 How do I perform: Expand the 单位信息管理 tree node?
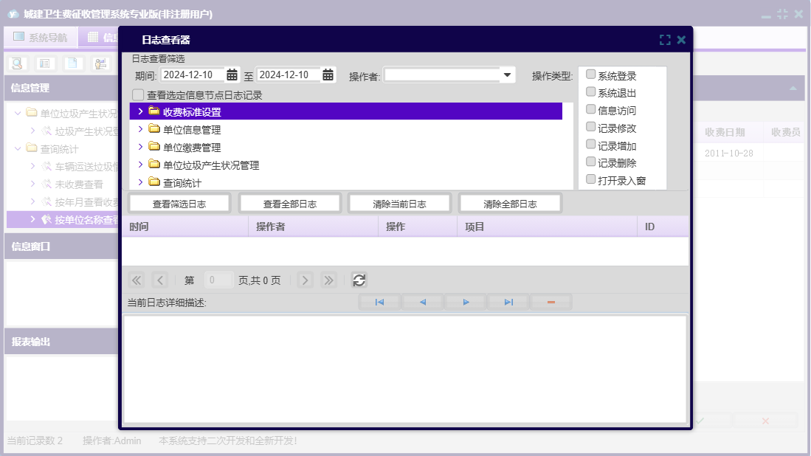coord(140,129)
